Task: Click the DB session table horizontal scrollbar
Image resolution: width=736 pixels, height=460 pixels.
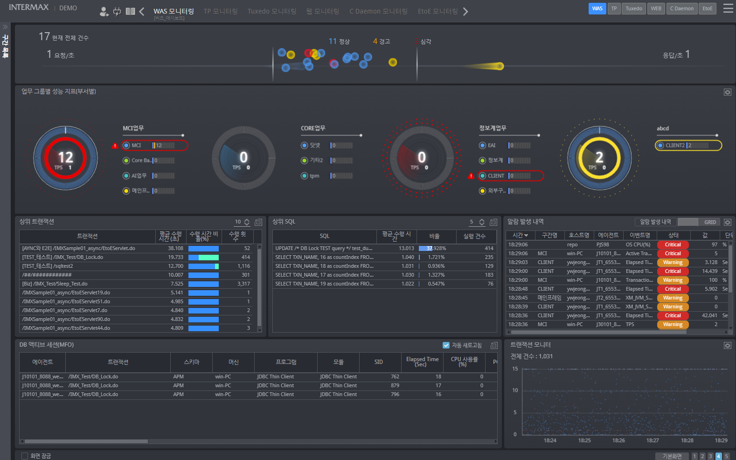Action: [86, 441]
